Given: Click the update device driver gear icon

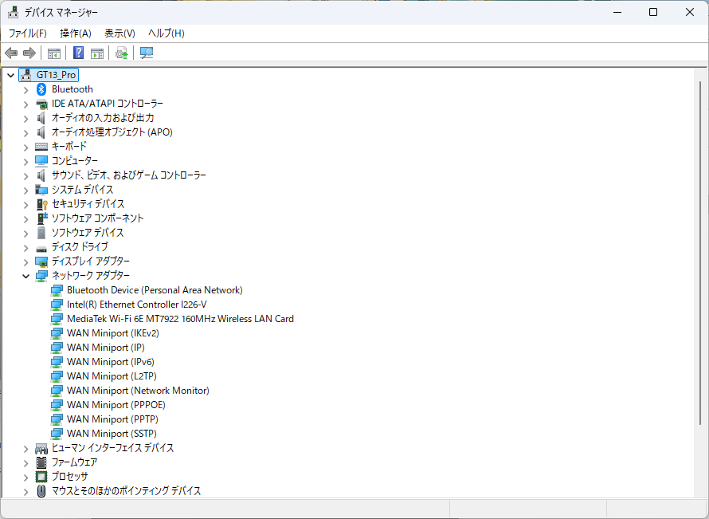Looking at the screenshot, I should point(122,53).
